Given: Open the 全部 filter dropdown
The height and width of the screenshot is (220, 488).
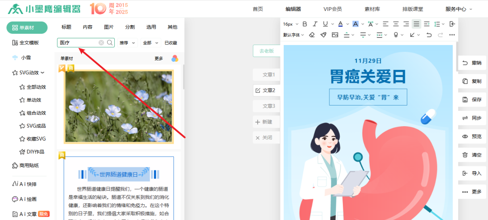Looking at the screenshot, I should coord(151,43).
